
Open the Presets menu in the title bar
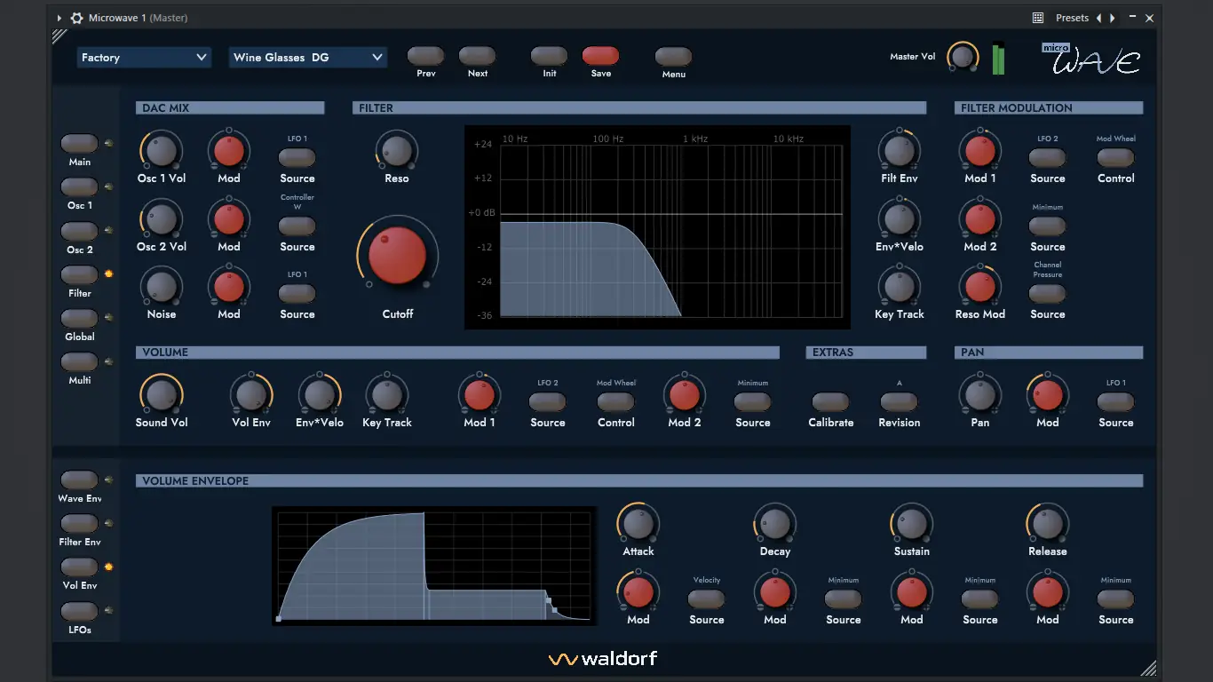1072,18
